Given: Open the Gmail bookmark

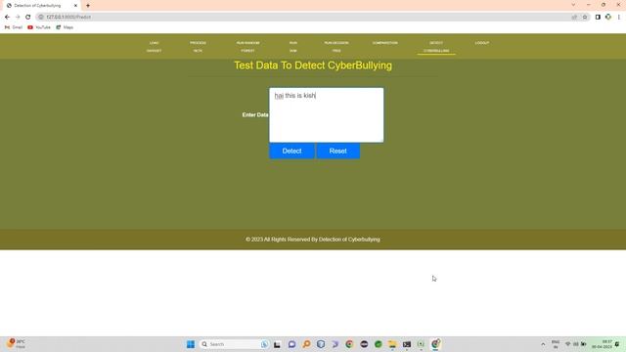Looking at the screenshot, I should coord(14,27).
